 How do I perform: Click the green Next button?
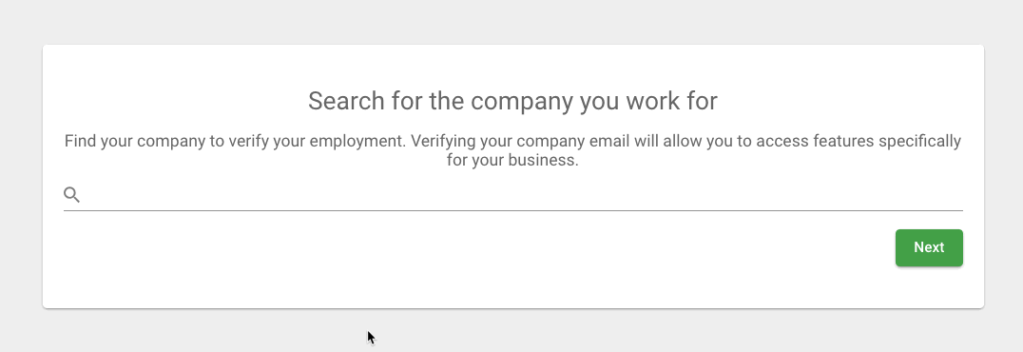(929, 247)
